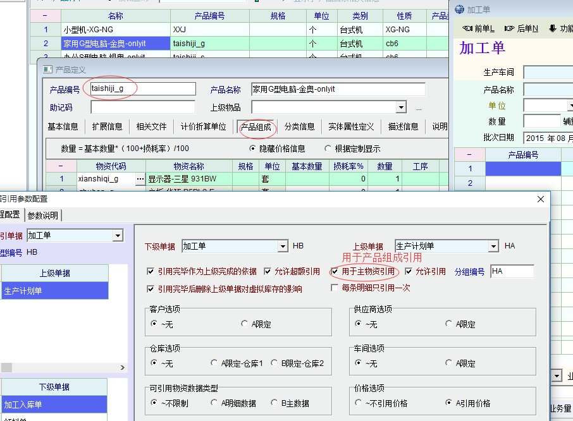Expand the 上级单据 生产计划单 dropdown
This screenshot has height=421, width=573.
tap(495, 246)
